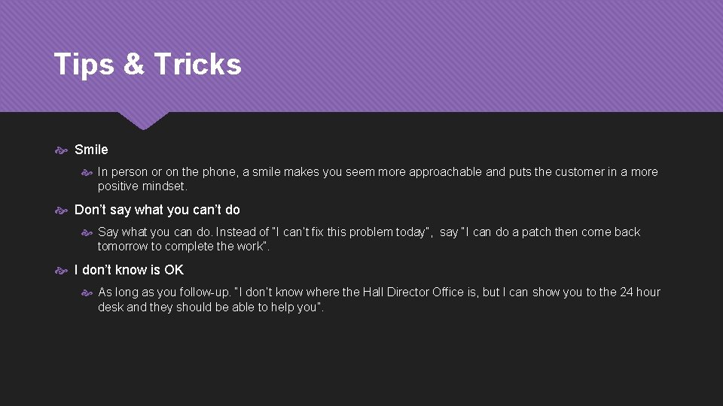
Task: Click the bullet next to "Don't say what you can't do"
Action: [62, 211]
